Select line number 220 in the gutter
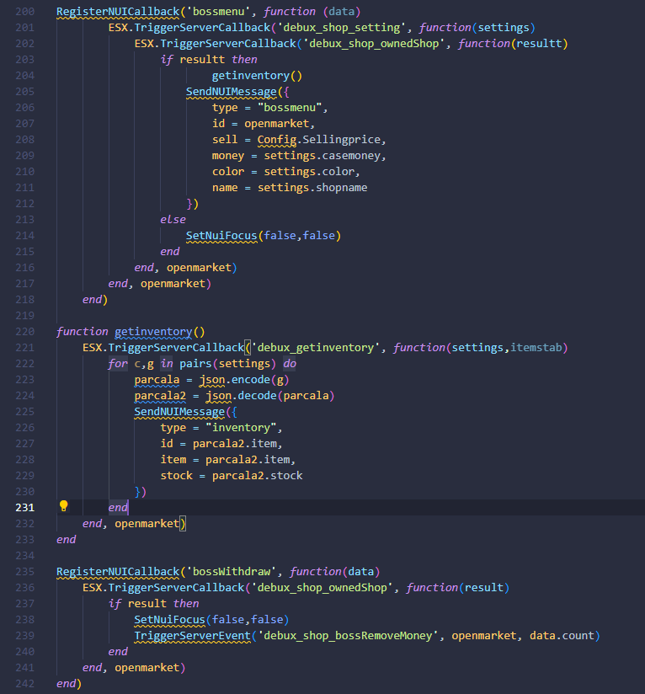This screenshot has width=645, height=694. 24,332
